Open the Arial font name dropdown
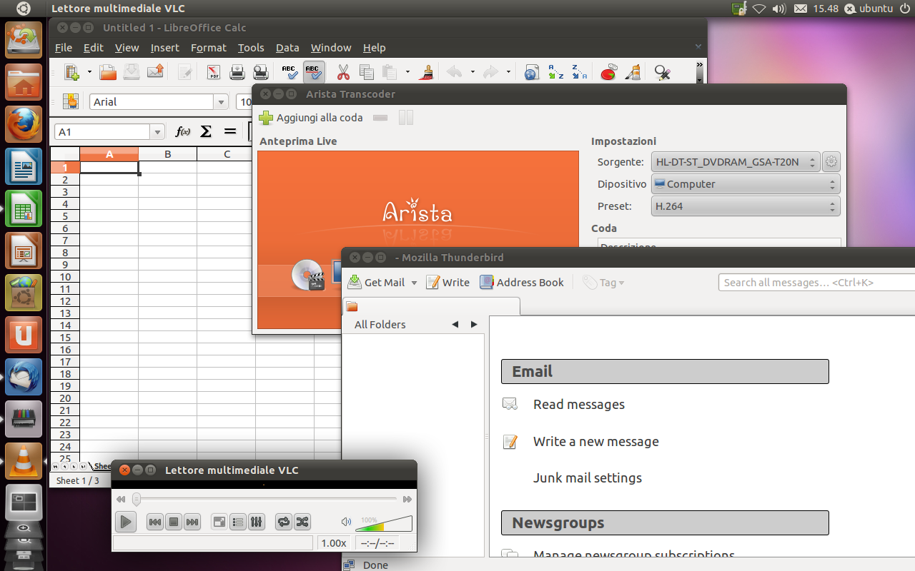 [221, 102]
